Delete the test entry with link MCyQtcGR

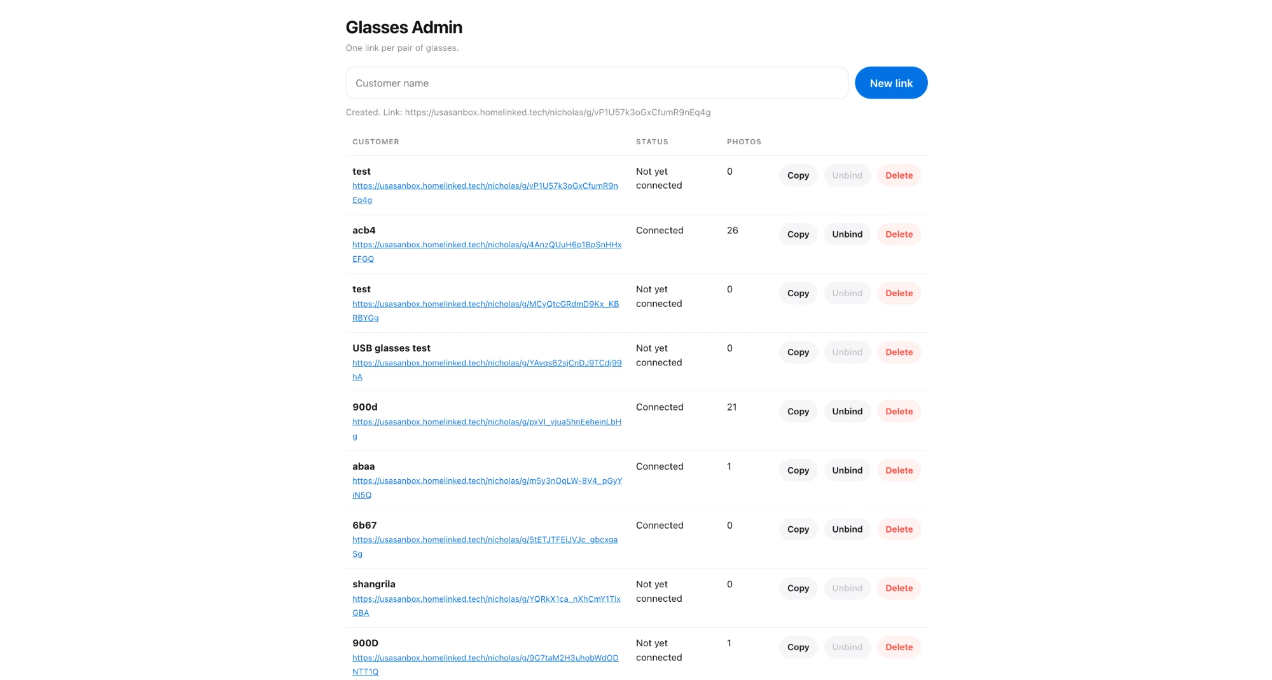point(899,293)
